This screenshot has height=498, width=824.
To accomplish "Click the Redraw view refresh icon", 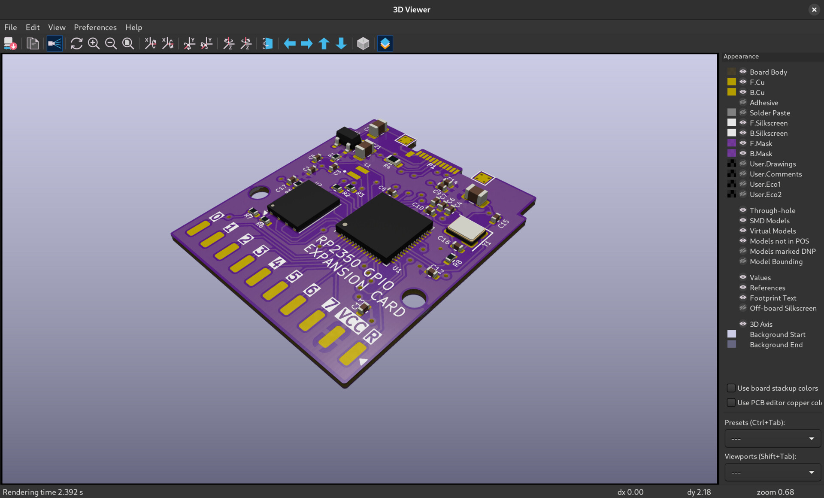I will click(76, 43).
